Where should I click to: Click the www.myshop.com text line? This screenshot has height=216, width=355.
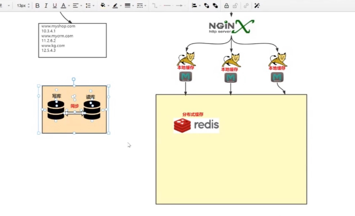pyautogui.click(x=58, y=26)
